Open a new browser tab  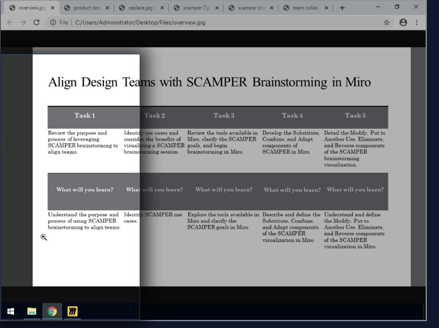(342, 8)
